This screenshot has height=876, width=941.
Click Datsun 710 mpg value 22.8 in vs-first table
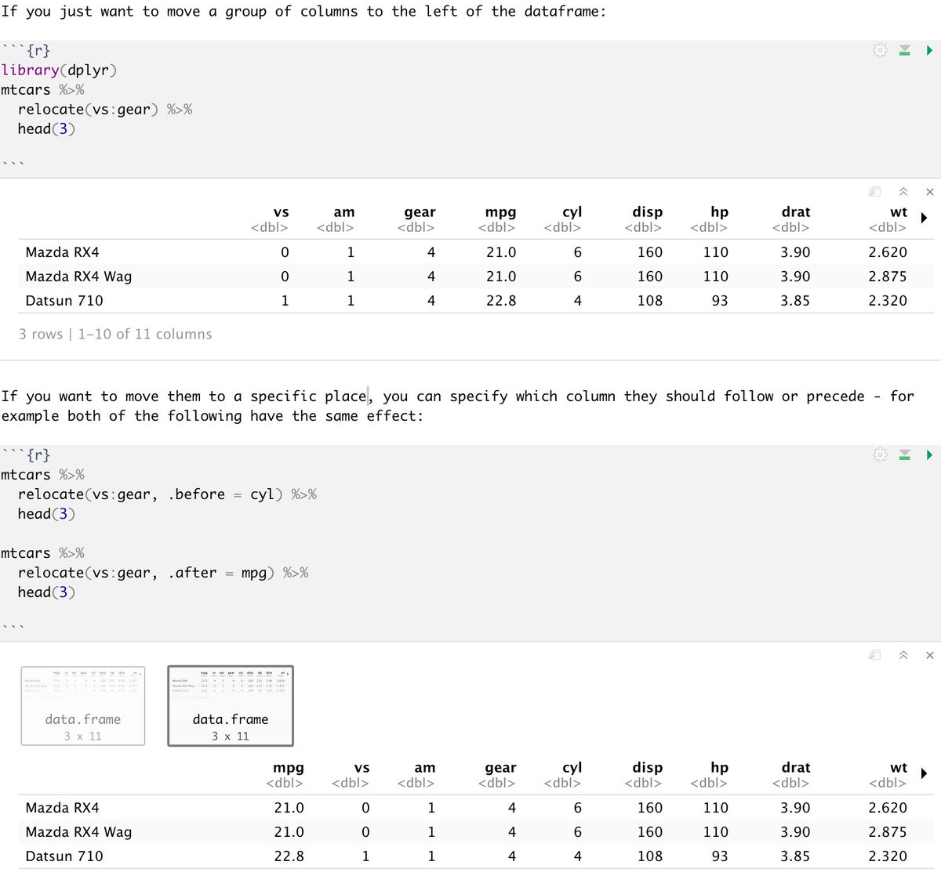(x=501, y=301)
